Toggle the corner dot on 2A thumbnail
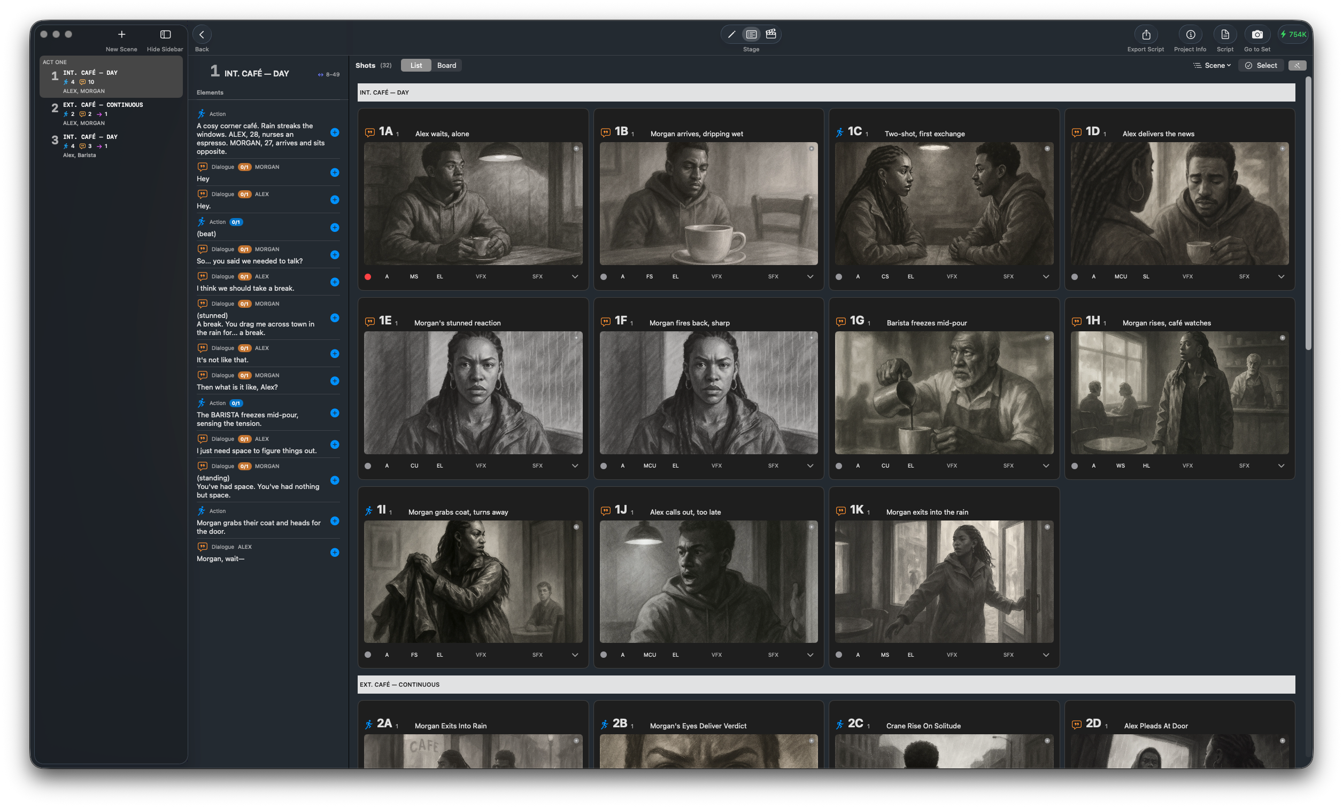The image size is (1343, 808). (576, 741)
